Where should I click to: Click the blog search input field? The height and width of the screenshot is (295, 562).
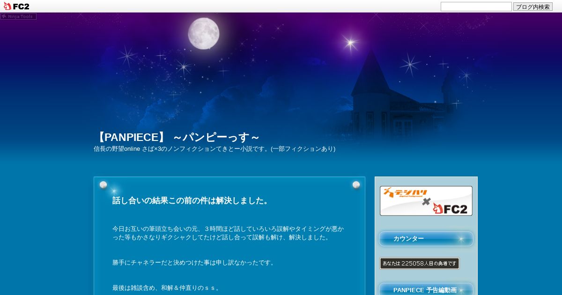(x=476, y=7)
